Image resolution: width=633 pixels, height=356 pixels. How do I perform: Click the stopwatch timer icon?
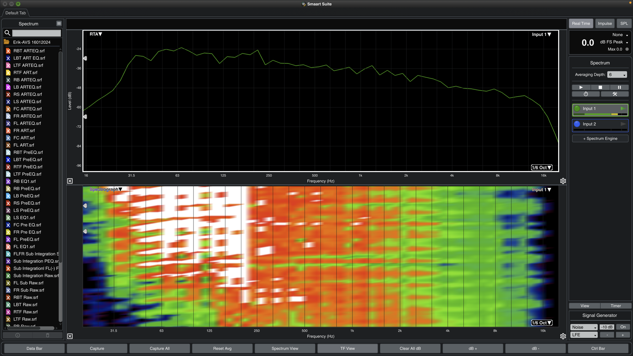[586, 94]
